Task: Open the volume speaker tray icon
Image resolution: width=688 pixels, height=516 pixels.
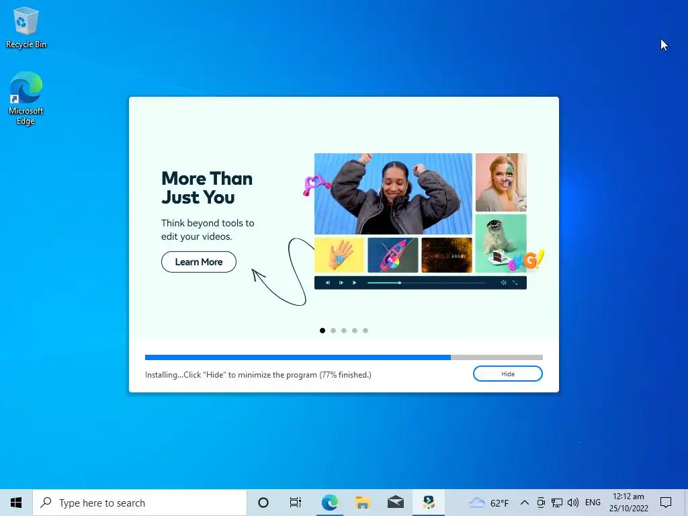Action: pyautogui.click(x=572, y=503)
